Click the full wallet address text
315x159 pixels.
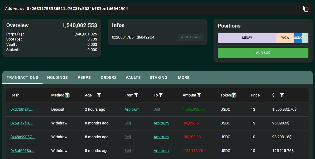[x=77, y=9]
